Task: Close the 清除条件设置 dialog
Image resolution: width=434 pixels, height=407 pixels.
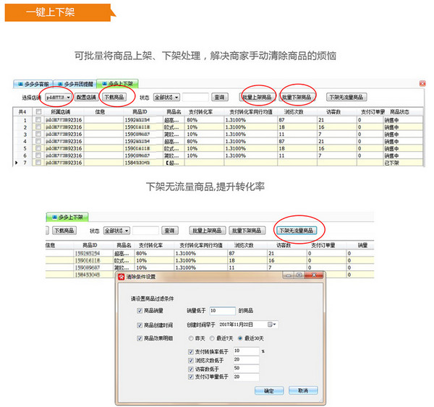Action: point(314,275)
